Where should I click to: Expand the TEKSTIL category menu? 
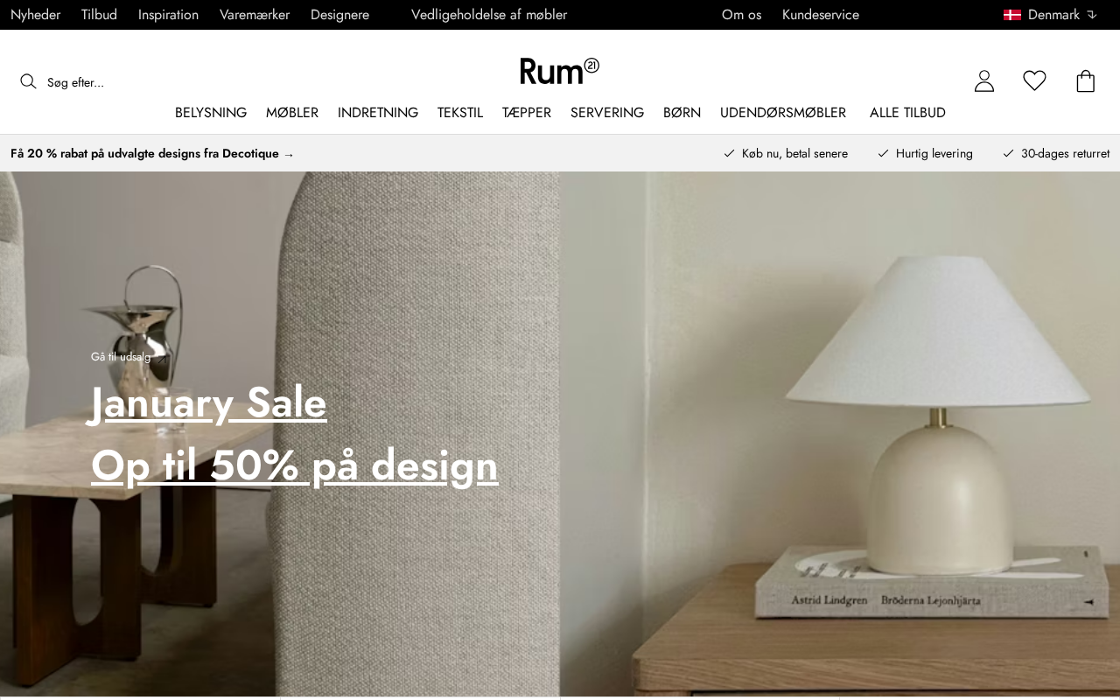460,113
